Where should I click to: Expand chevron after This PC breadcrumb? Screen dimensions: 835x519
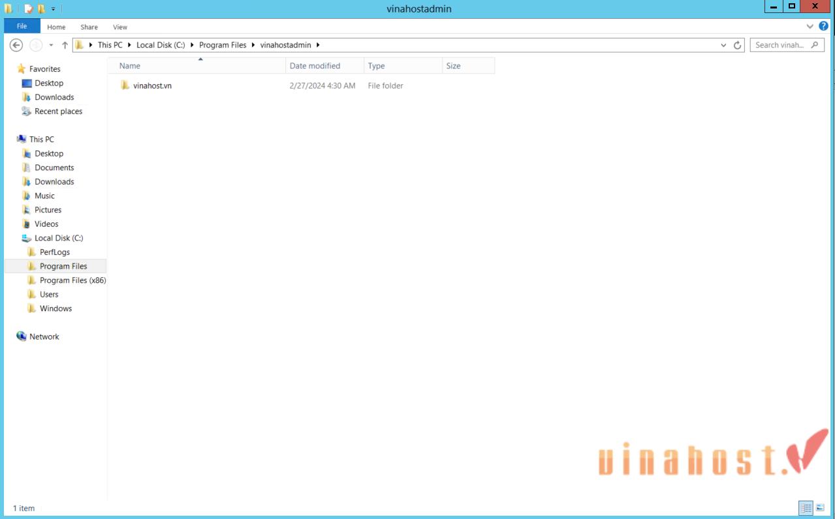(129, 45)
